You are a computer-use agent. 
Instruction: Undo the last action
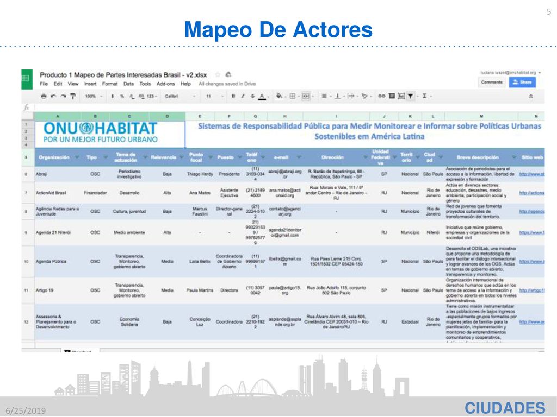pos(53,96)
